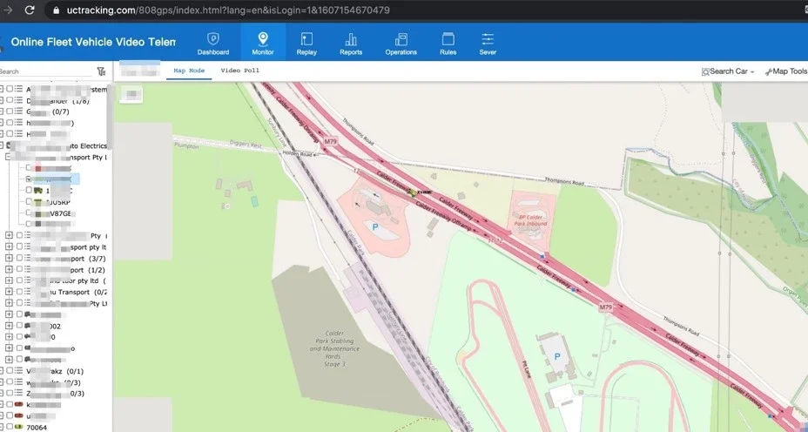Viewport: 808px width, 432px height.
Task: Expand the sport pty lt group node
Action: pyautogui.click(x=9, y=247)
